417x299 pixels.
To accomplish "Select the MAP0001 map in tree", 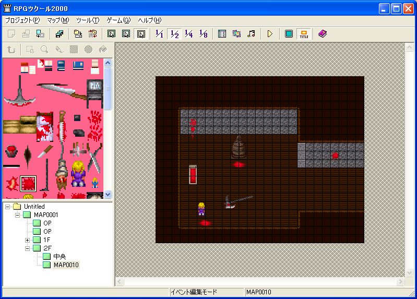I will 46,215.
